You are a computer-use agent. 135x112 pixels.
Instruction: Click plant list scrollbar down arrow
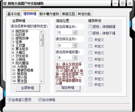[41, 81]
